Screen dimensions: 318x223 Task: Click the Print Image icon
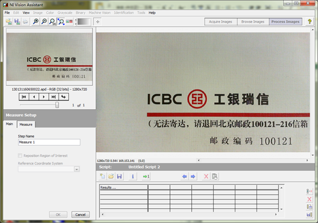[25, 22]
